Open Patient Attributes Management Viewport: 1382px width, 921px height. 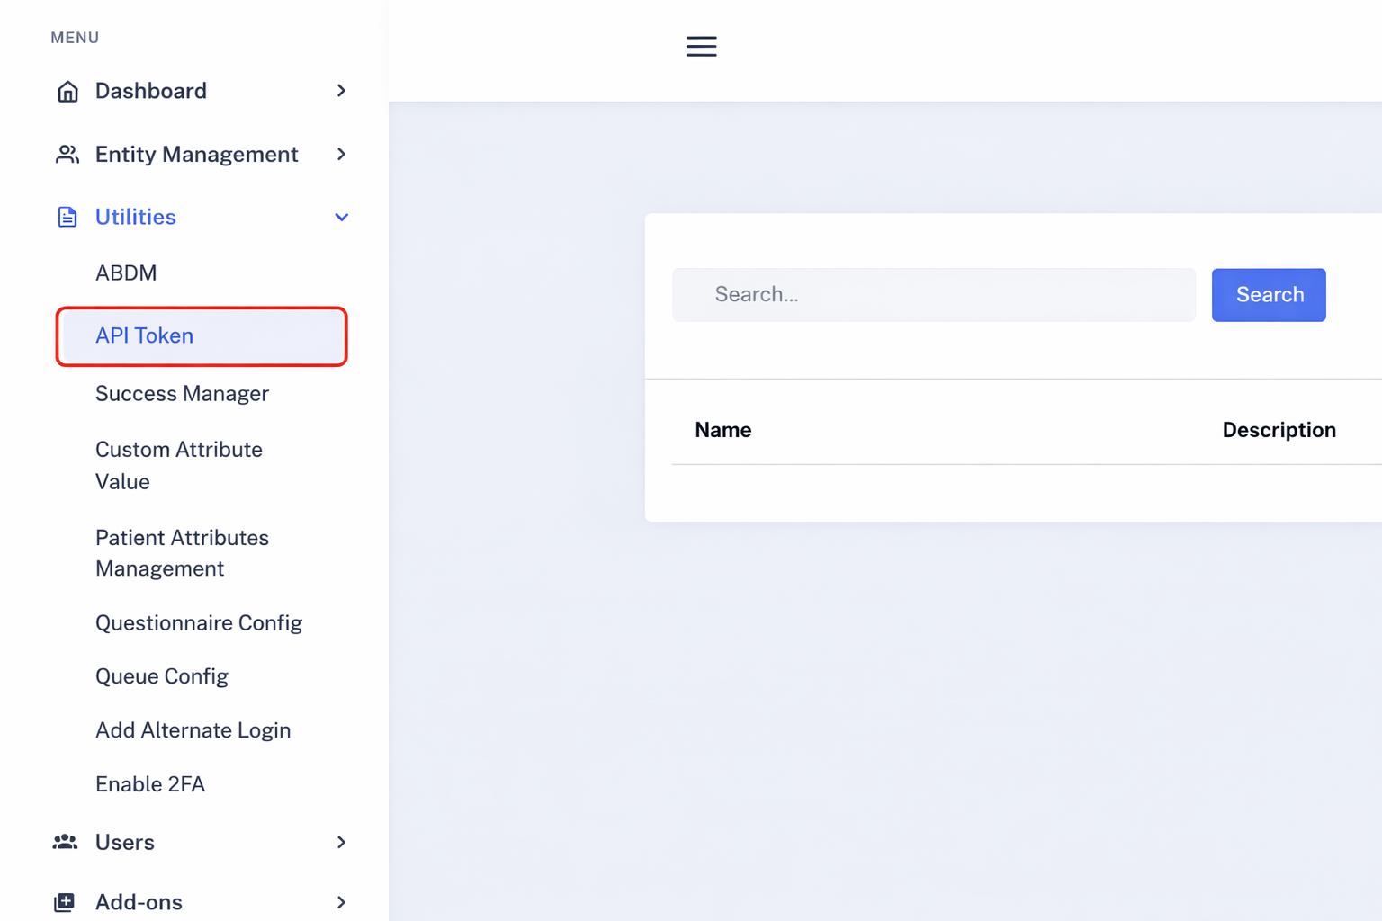(182, 552)
